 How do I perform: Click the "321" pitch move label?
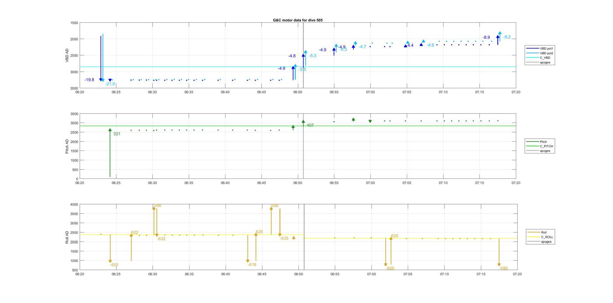tap(117, 134)
